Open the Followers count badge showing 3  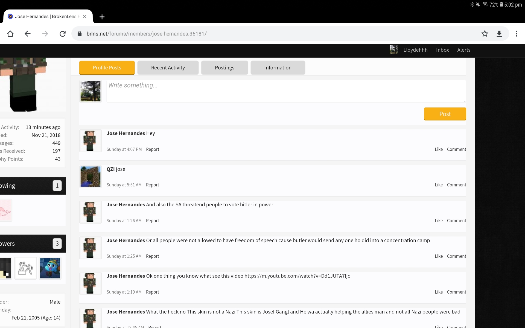click(57, 244)
